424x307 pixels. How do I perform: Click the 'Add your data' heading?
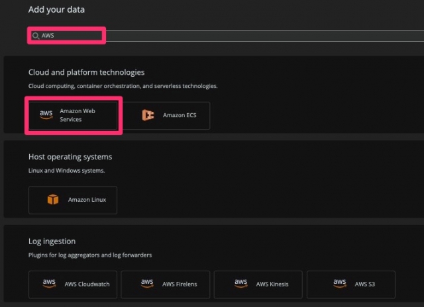(x=56, y=10)
